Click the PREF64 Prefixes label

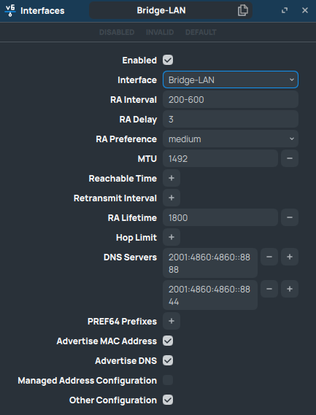(x=122, y=322)
